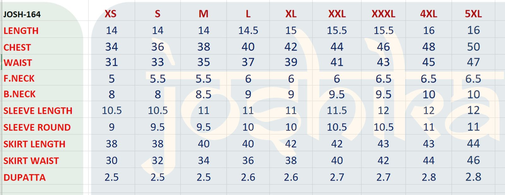The width and height of the screenshot is (505, 195).
Task: Click the chest value 38 for size M
Action: click(x=204, y=47)
